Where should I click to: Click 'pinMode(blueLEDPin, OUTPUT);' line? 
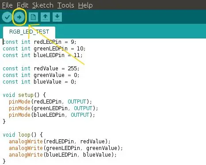(x=52, y=115)
